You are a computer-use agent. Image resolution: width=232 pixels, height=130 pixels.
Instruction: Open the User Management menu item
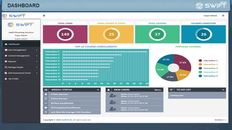[21, 50]
